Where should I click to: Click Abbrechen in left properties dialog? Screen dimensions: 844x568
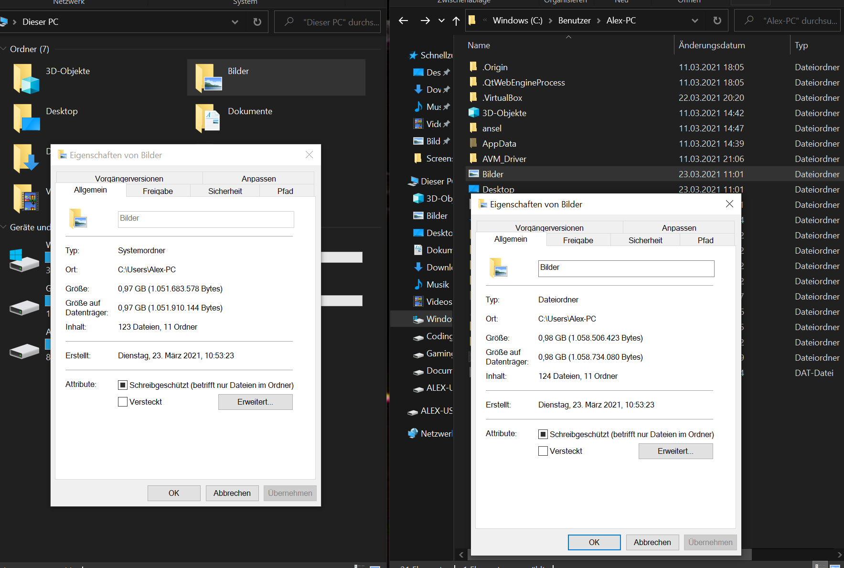(232, 493)
